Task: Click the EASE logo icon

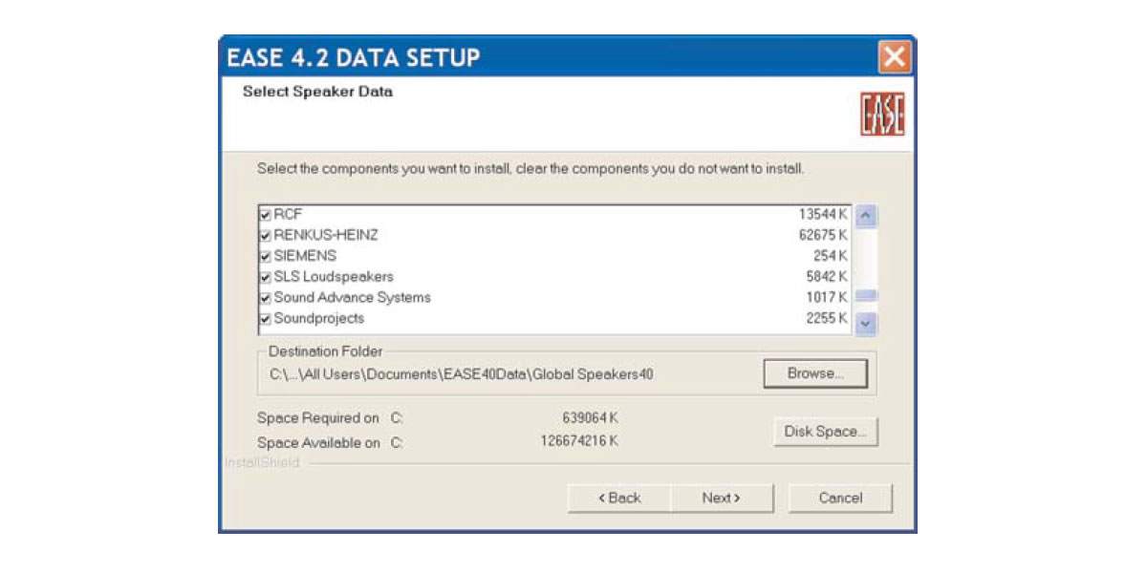Action: click(882, 115)
